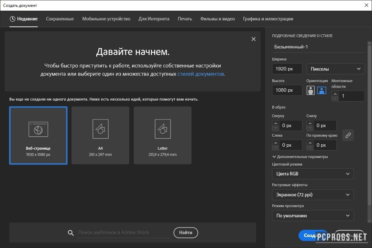The height and width of the screenshot is (248, 372).
Task: Click the A4 preset document icon
Action: [x=100, y=129]
